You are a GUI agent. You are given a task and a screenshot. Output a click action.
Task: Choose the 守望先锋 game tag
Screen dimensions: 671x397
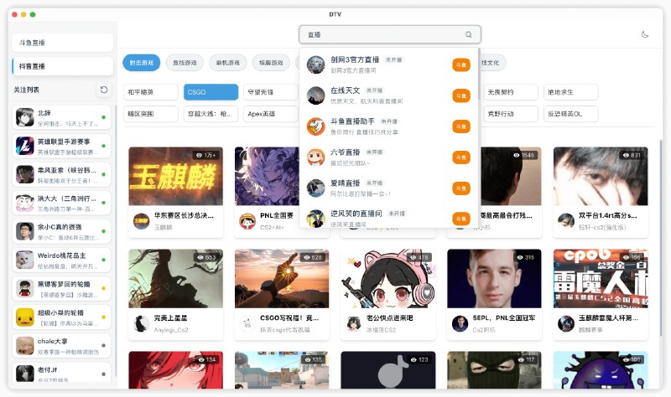(271, 92)
